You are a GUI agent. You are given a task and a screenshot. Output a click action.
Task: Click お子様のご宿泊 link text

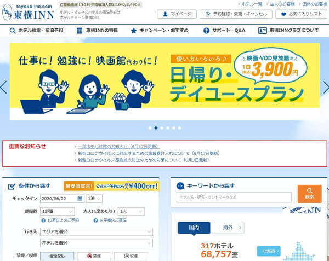tap(113, 221)
